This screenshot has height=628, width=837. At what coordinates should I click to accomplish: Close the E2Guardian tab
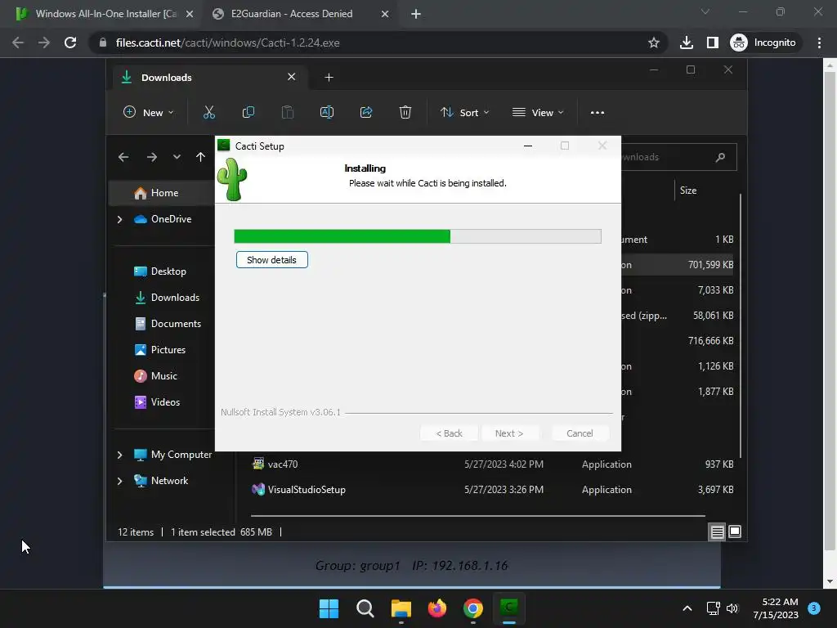click(385, 14)
